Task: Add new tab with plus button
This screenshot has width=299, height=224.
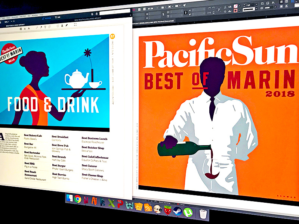Action: 130,15
